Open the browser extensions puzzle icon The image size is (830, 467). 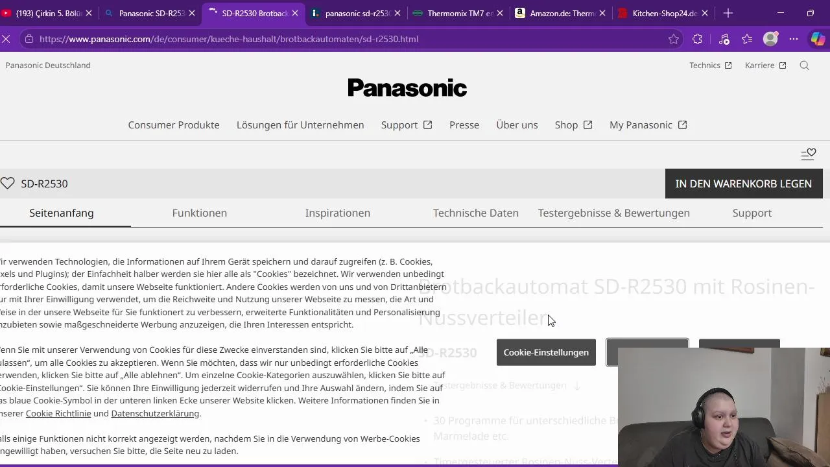tap(697, 39)
